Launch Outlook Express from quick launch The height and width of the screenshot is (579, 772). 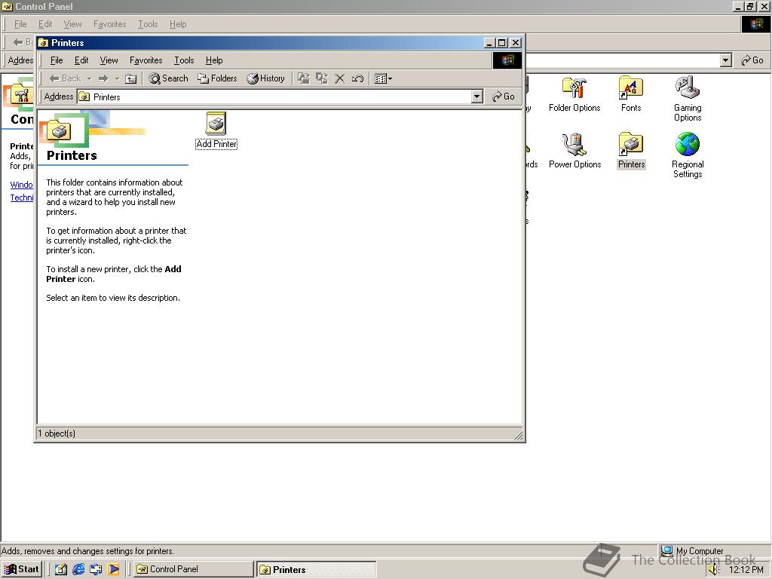tap(96, 569)
